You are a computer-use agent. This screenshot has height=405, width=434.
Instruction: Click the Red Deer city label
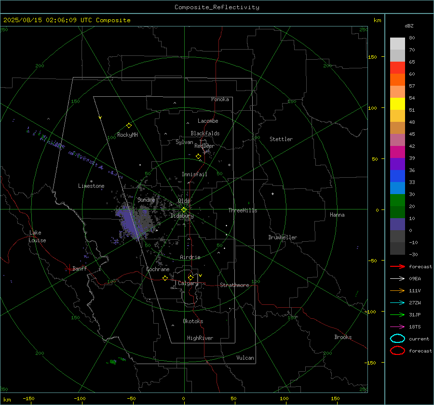pos(204,146)
